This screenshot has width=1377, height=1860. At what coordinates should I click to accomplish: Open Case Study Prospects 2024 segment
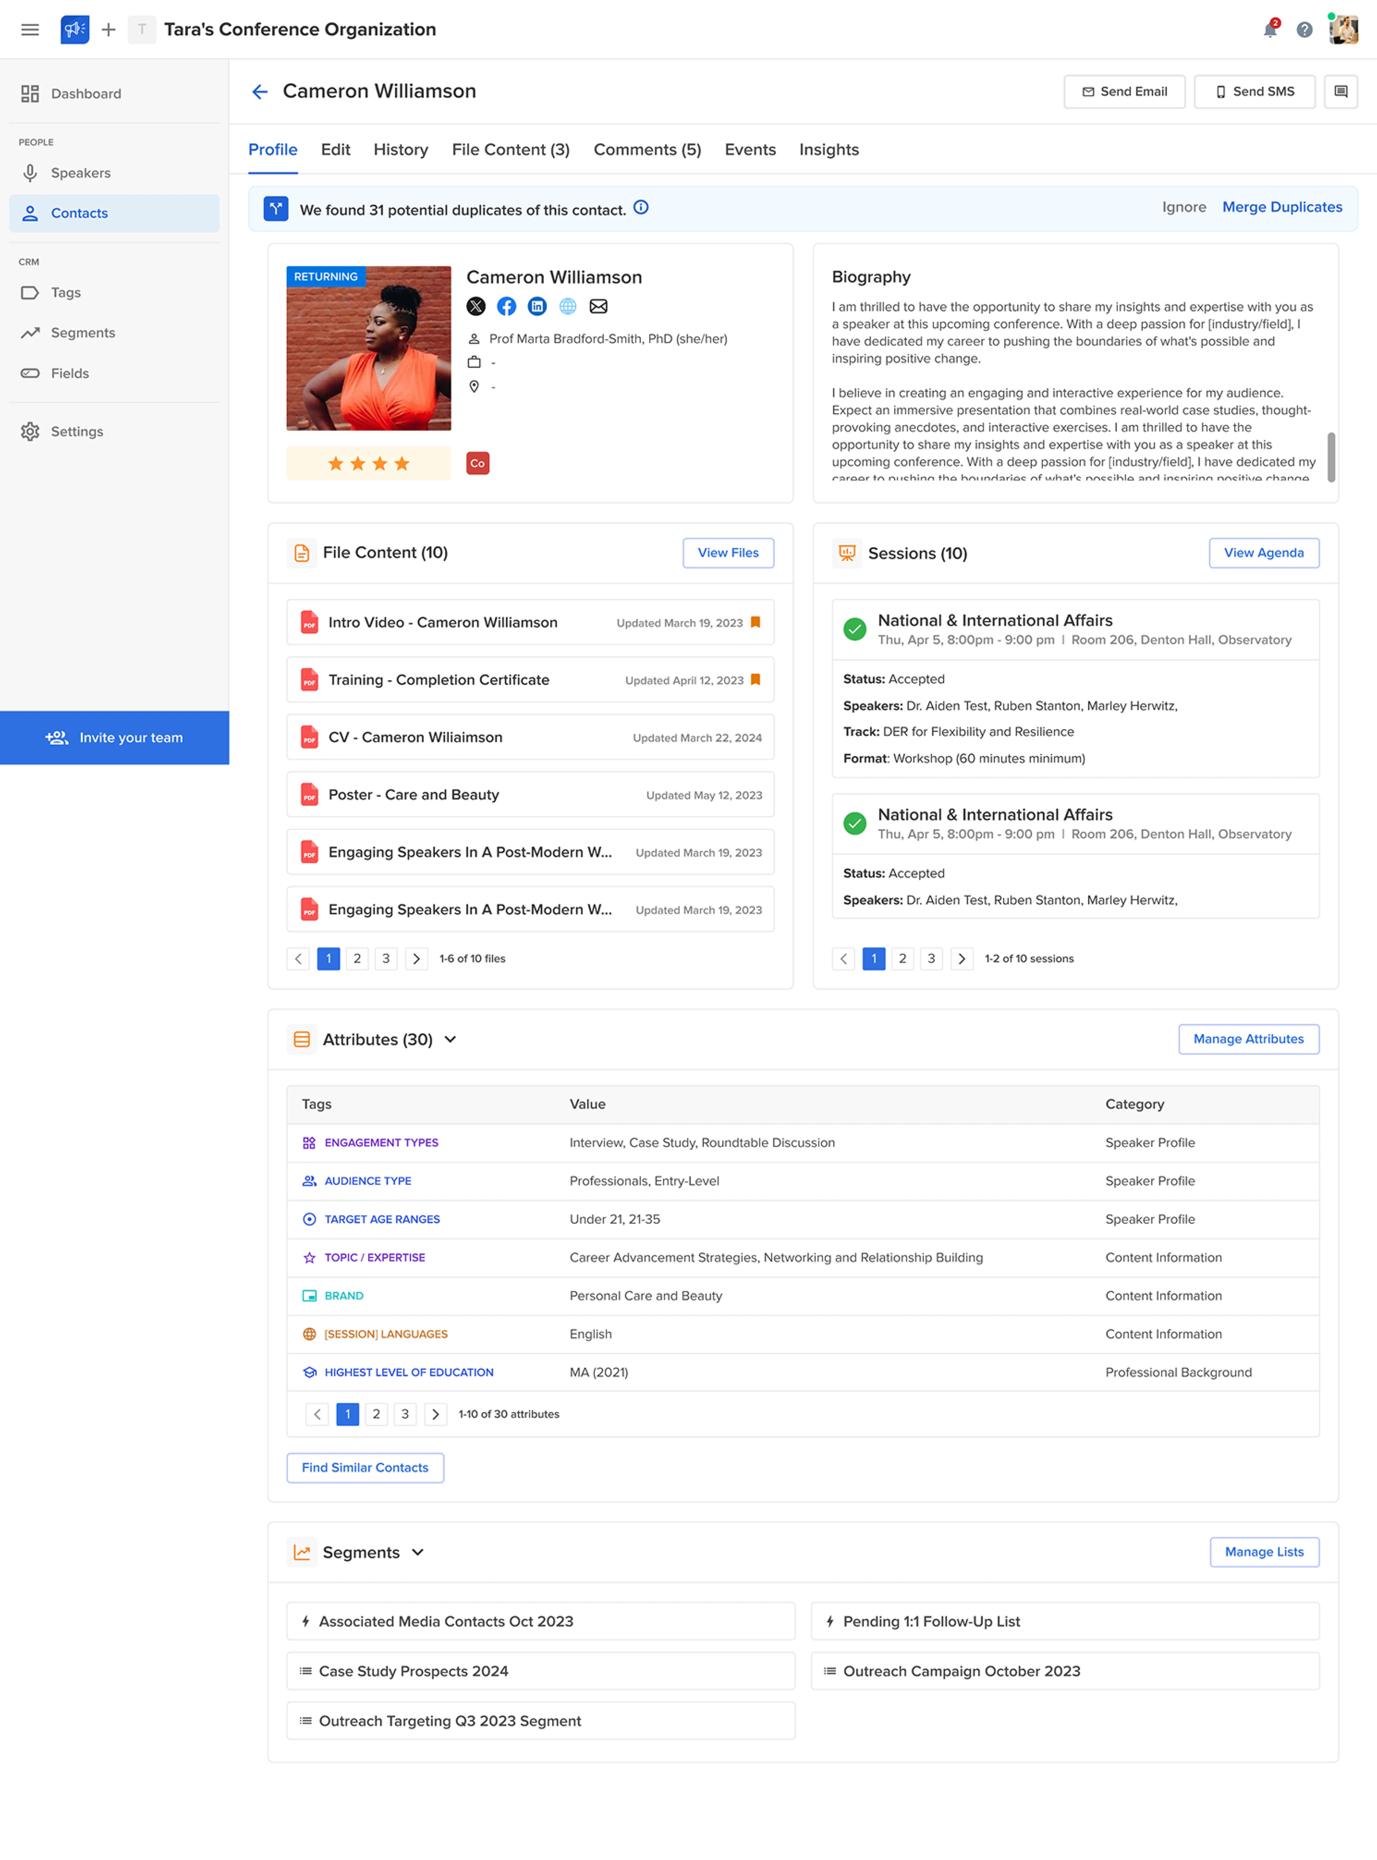click(541, 1672)
